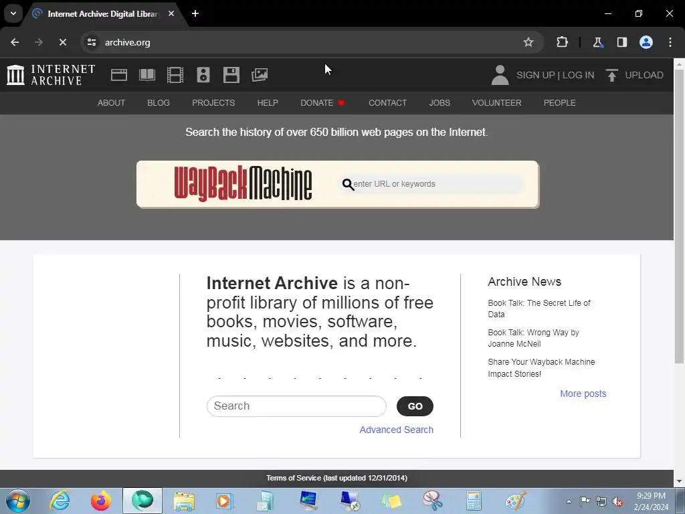Open the VOLUNTEER menu item

pos(496,102)
